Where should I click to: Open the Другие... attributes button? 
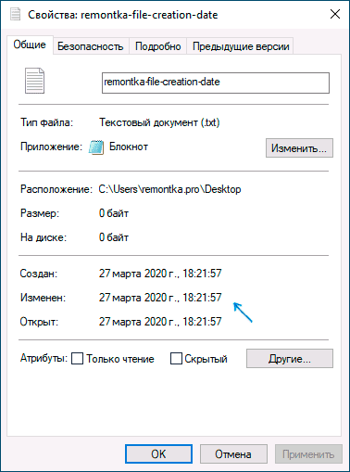(x=290, y=359)
